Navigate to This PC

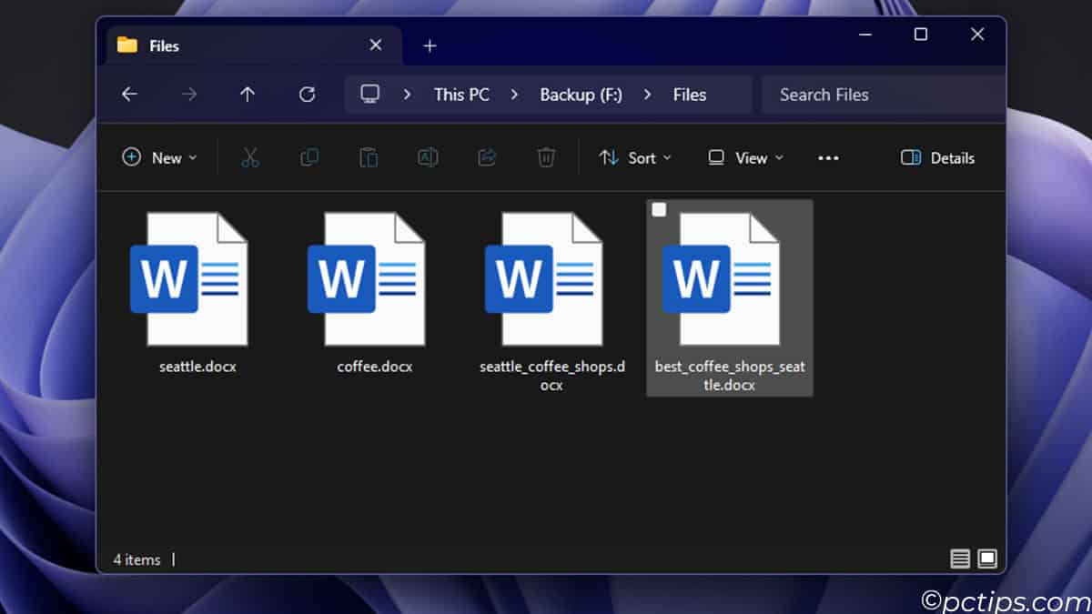[461, 94]
